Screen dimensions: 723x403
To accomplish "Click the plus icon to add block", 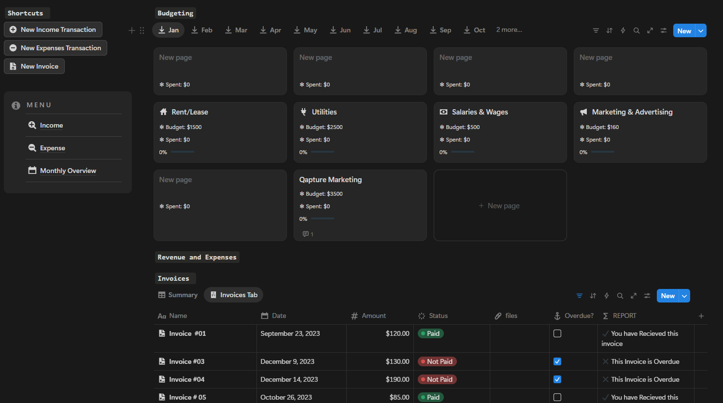I will pos(131,30).
